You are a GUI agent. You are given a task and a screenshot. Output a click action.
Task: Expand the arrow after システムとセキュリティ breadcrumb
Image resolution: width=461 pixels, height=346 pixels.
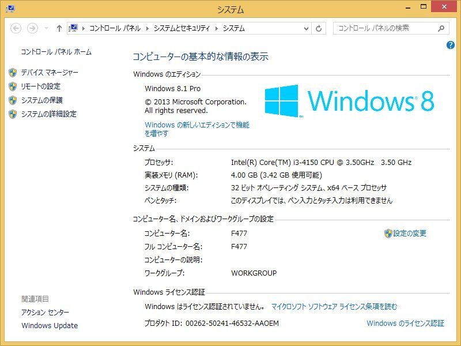(217, 28)
